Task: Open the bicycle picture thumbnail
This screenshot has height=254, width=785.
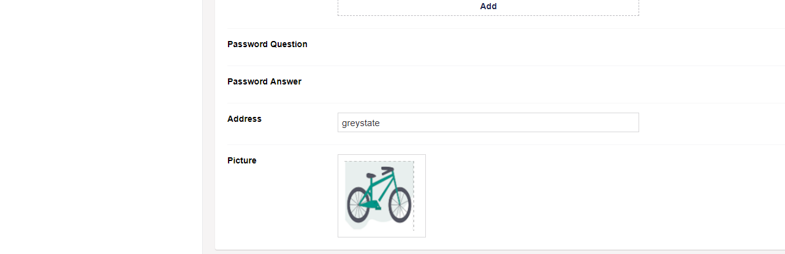Action: click(381, 195)
